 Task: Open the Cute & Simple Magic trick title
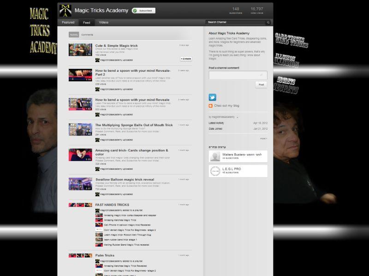coord(117,46)
